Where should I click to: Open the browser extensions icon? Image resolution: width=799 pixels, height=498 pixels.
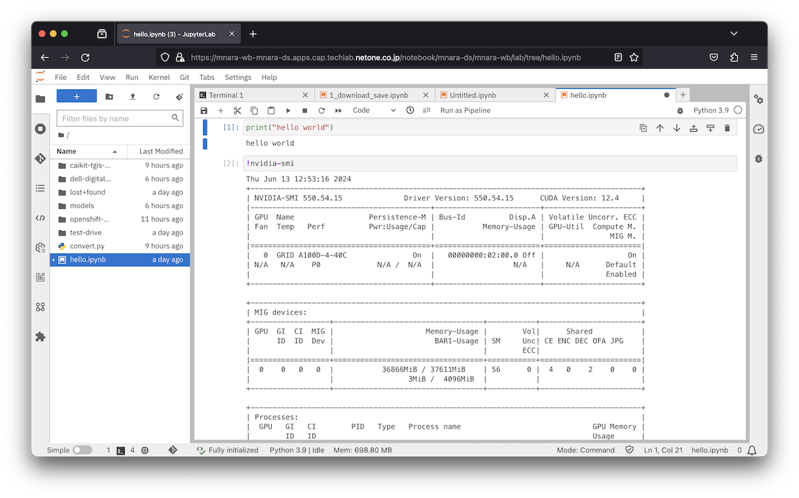pos(734,57)
